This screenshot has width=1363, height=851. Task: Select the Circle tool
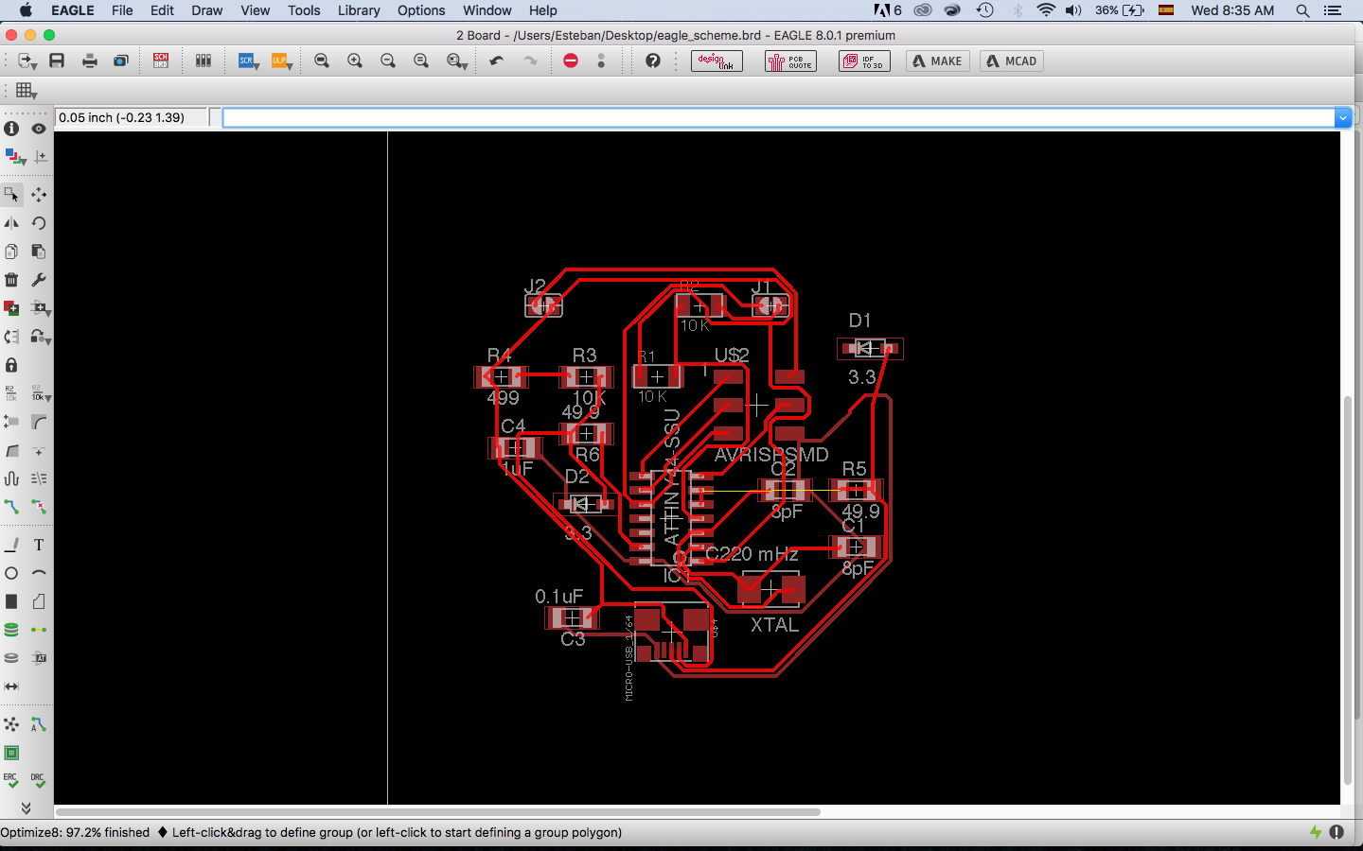(11, 573)
